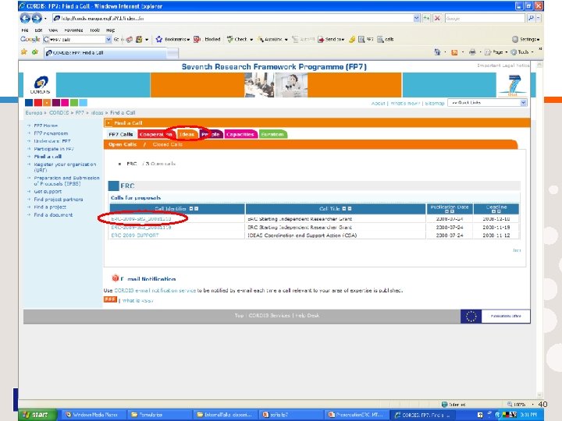This screenshot has width=562, height=421.
Task: Open the ERC-2009-SUPPORT call link
Action: 135,235
